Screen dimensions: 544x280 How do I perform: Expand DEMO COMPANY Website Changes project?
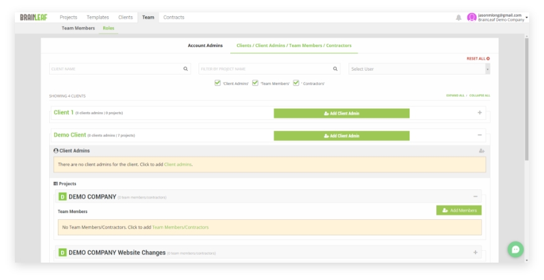click(476, 252)
